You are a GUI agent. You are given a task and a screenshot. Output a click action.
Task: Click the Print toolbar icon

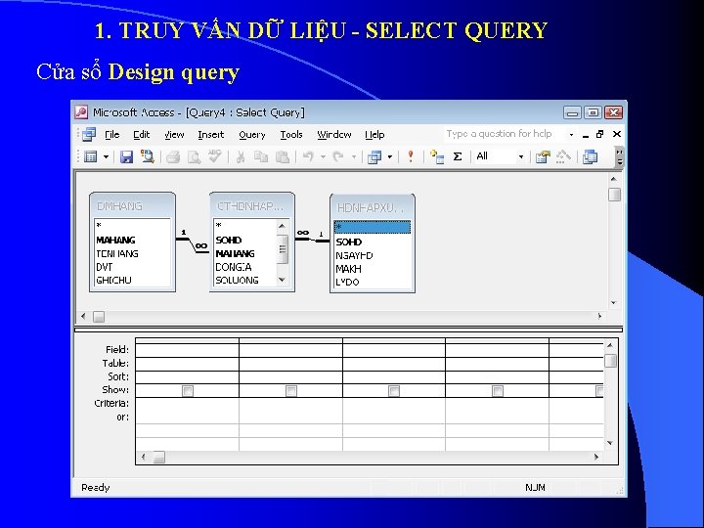[173, 156]
